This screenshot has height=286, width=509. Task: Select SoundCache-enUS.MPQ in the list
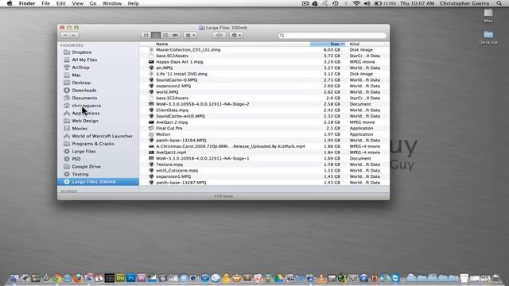click(264, 116)
